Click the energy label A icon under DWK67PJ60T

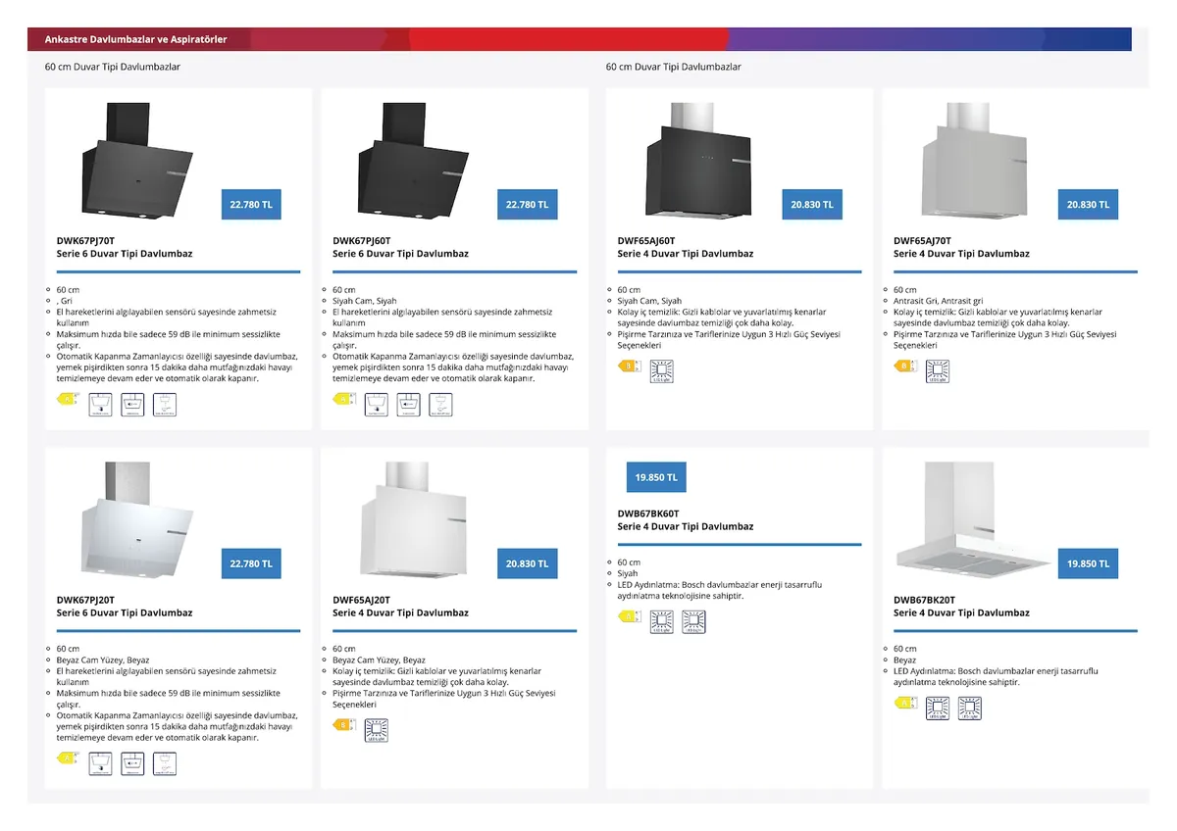[343, 399]
